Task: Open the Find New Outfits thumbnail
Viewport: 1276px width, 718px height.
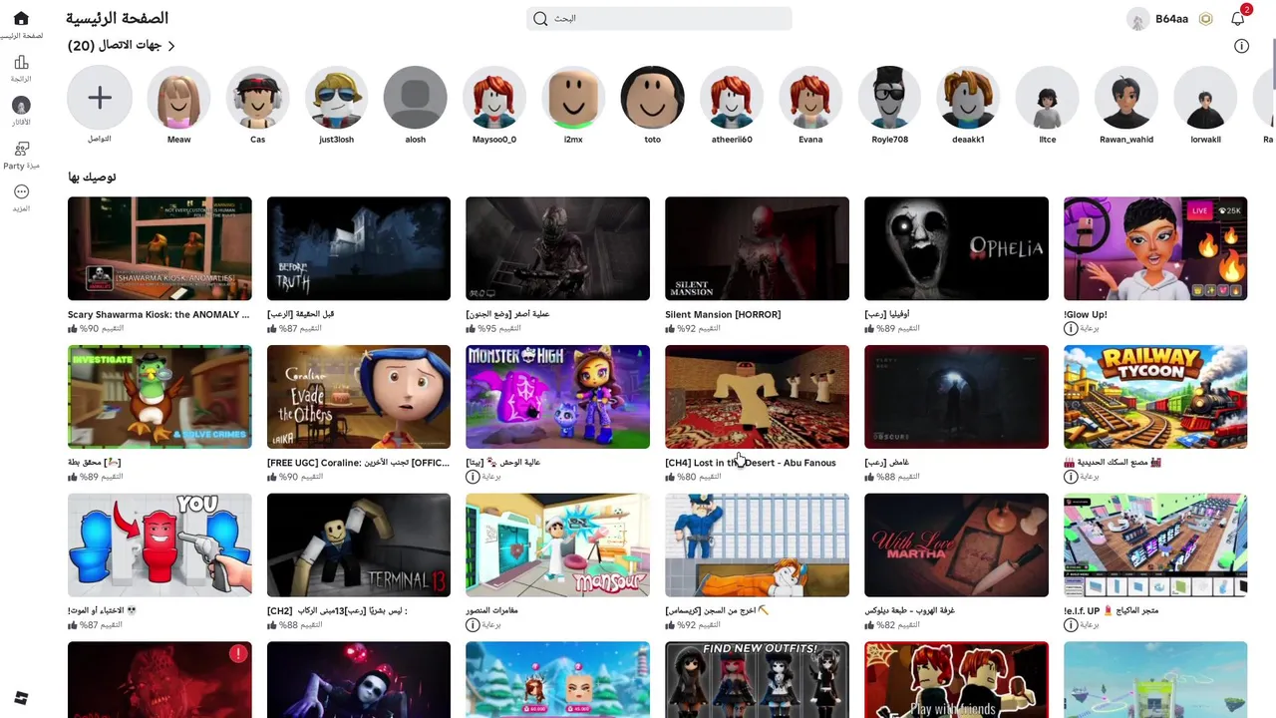Action: 757,680
